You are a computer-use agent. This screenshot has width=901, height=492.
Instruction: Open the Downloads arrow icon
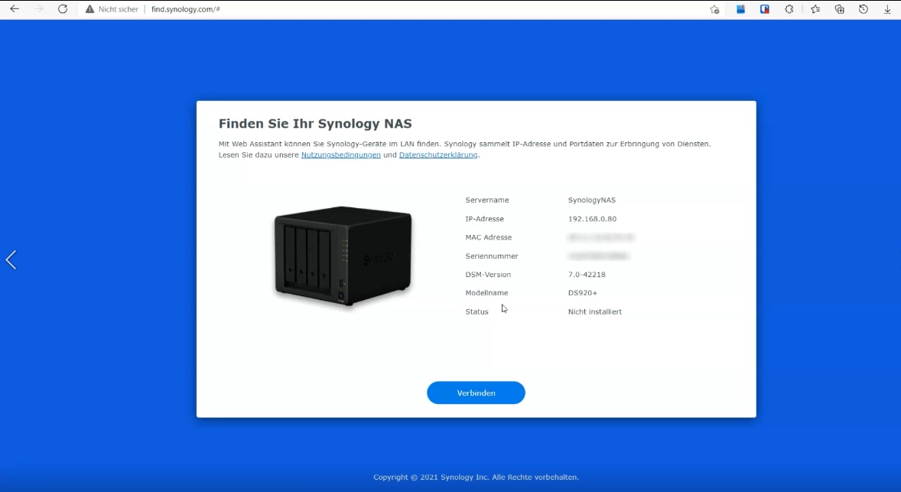click(x=887, y=9)
